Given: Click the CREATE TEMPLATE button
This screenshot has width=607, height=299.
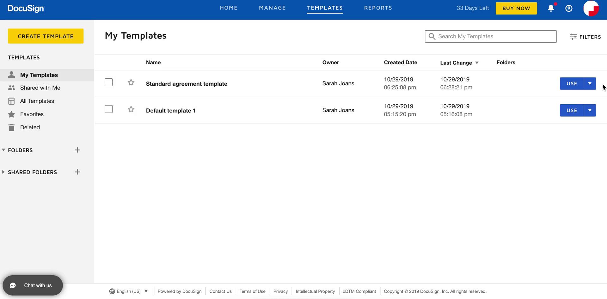Looking at the screenshot, I should click(x=46, y=36).
